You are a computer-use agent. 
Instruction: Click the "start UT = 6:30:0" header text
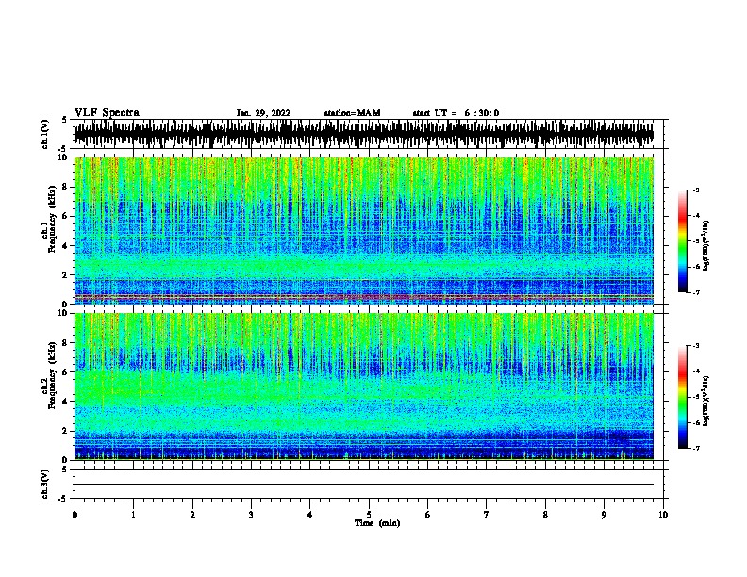[x=456, y=113]
